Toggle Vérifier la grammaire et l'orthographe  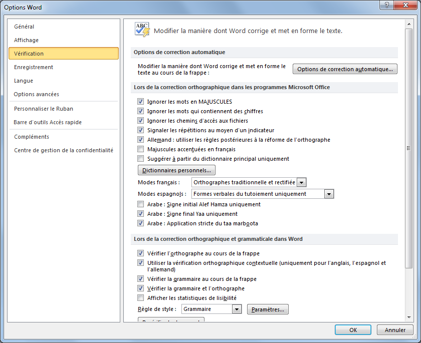140,288
